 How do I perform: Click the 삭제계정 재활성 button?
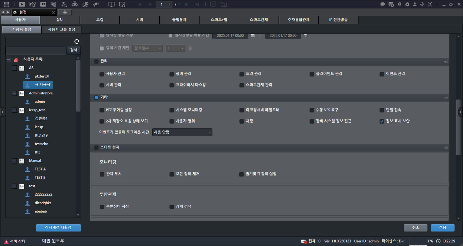coord(58,228)
